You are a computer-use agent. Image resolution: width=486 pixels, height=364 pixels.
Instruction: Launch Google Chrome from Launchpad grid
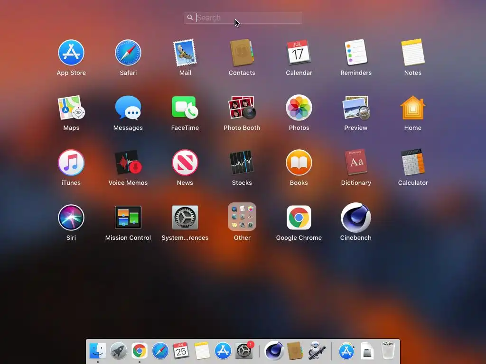(x=299, y=218)
